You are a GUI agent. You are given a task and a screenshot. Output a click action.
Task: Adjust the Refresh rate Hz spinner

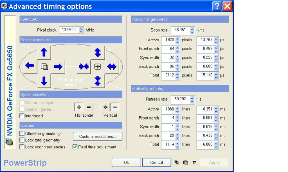click(192, 99)
